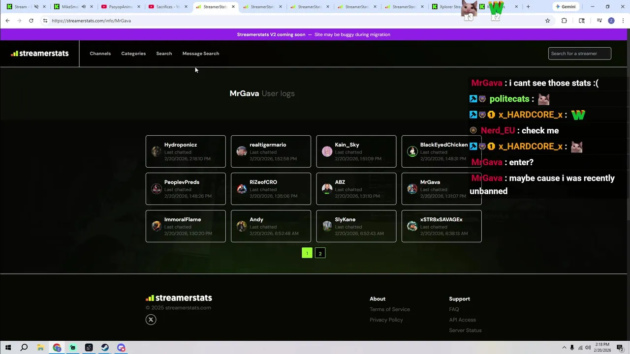This screenshot has width=630, height=354.
Task: Go to page 2 of user logs
Action: pyautogui.click(x=320, y=253)
